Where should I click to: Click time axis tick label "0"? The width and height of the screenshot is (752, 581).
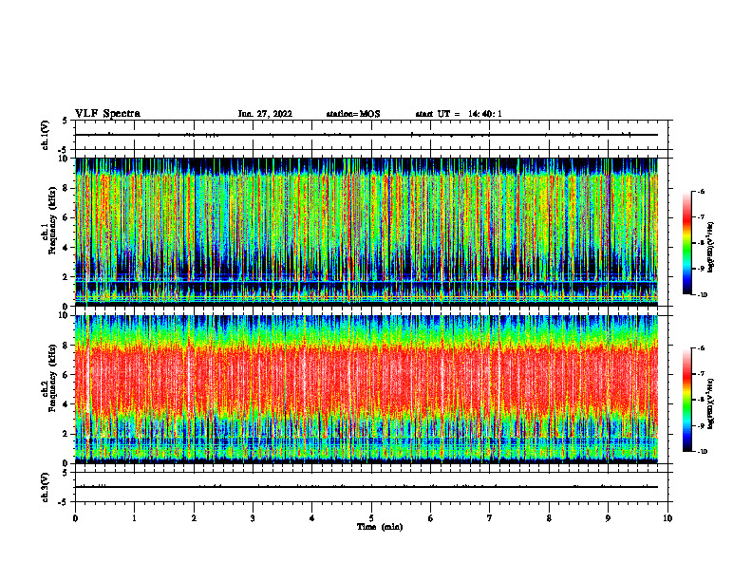pos(75,518)
